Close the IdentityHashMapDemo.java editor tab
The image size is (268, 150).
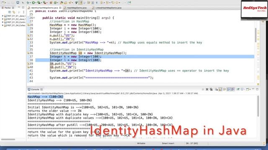[60, 8]
